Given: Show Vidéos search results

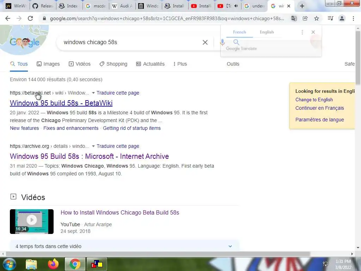Looking at the screenshot, I should [79, 64].
